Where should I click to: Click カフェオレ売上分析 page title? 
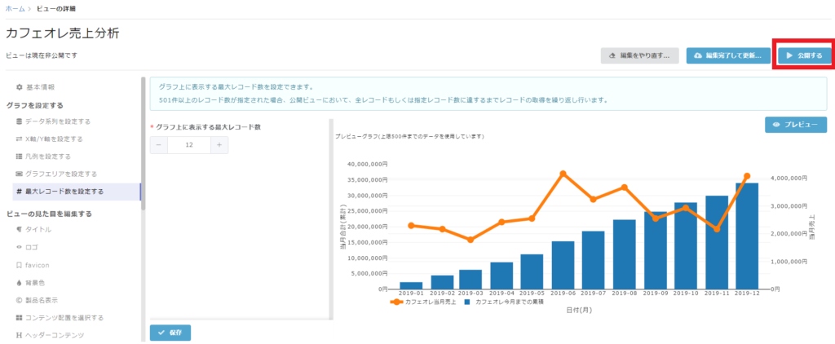coord(62,33)
